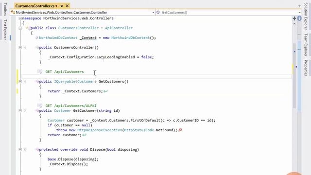311x175 pixels.
Task: Click the GET /api/Customers/ALFKI comment text
Action: click(71, 105)
